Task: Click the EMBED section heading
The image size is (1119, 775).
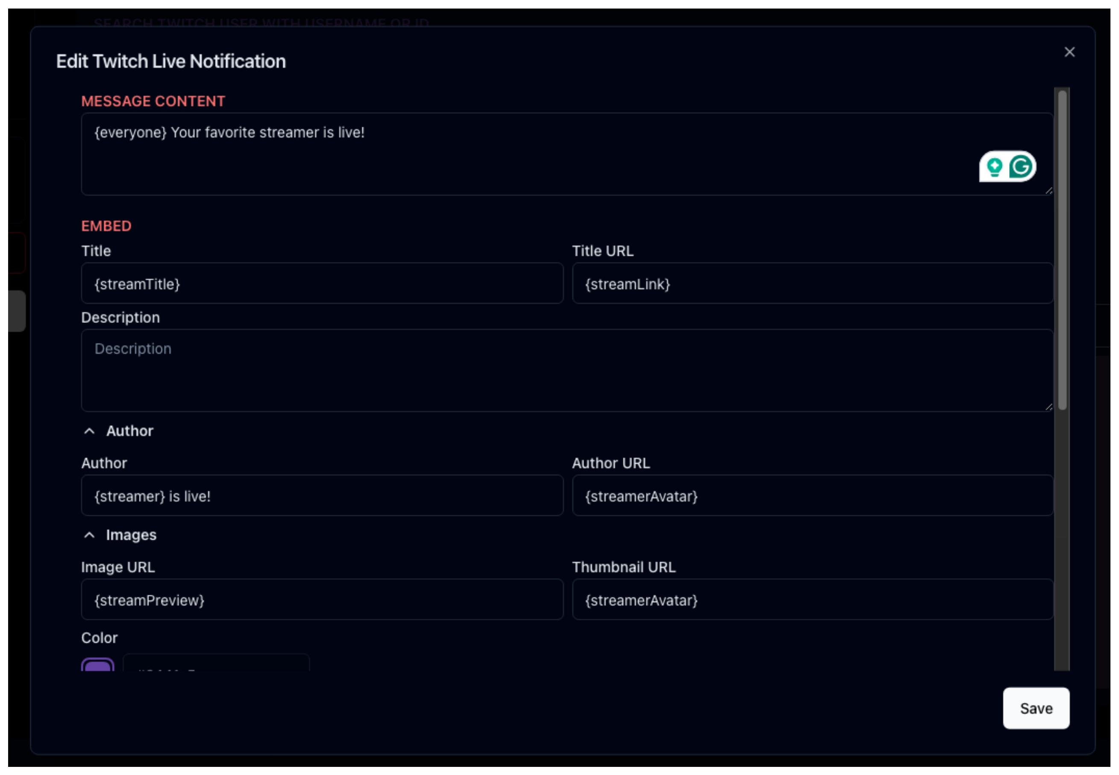Action: click(x=106, y=226)
